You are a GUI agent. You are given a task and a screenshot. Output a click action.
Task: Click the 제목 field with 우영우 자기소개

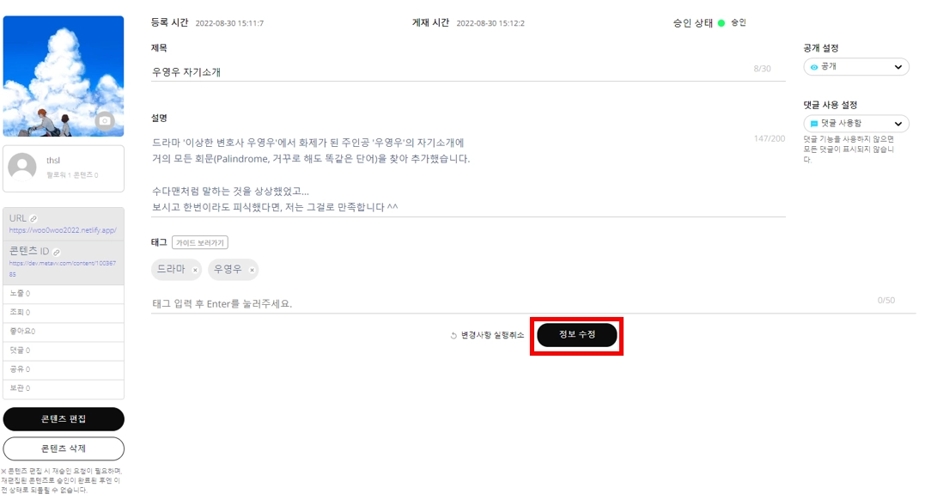click(x=468, y=72)
